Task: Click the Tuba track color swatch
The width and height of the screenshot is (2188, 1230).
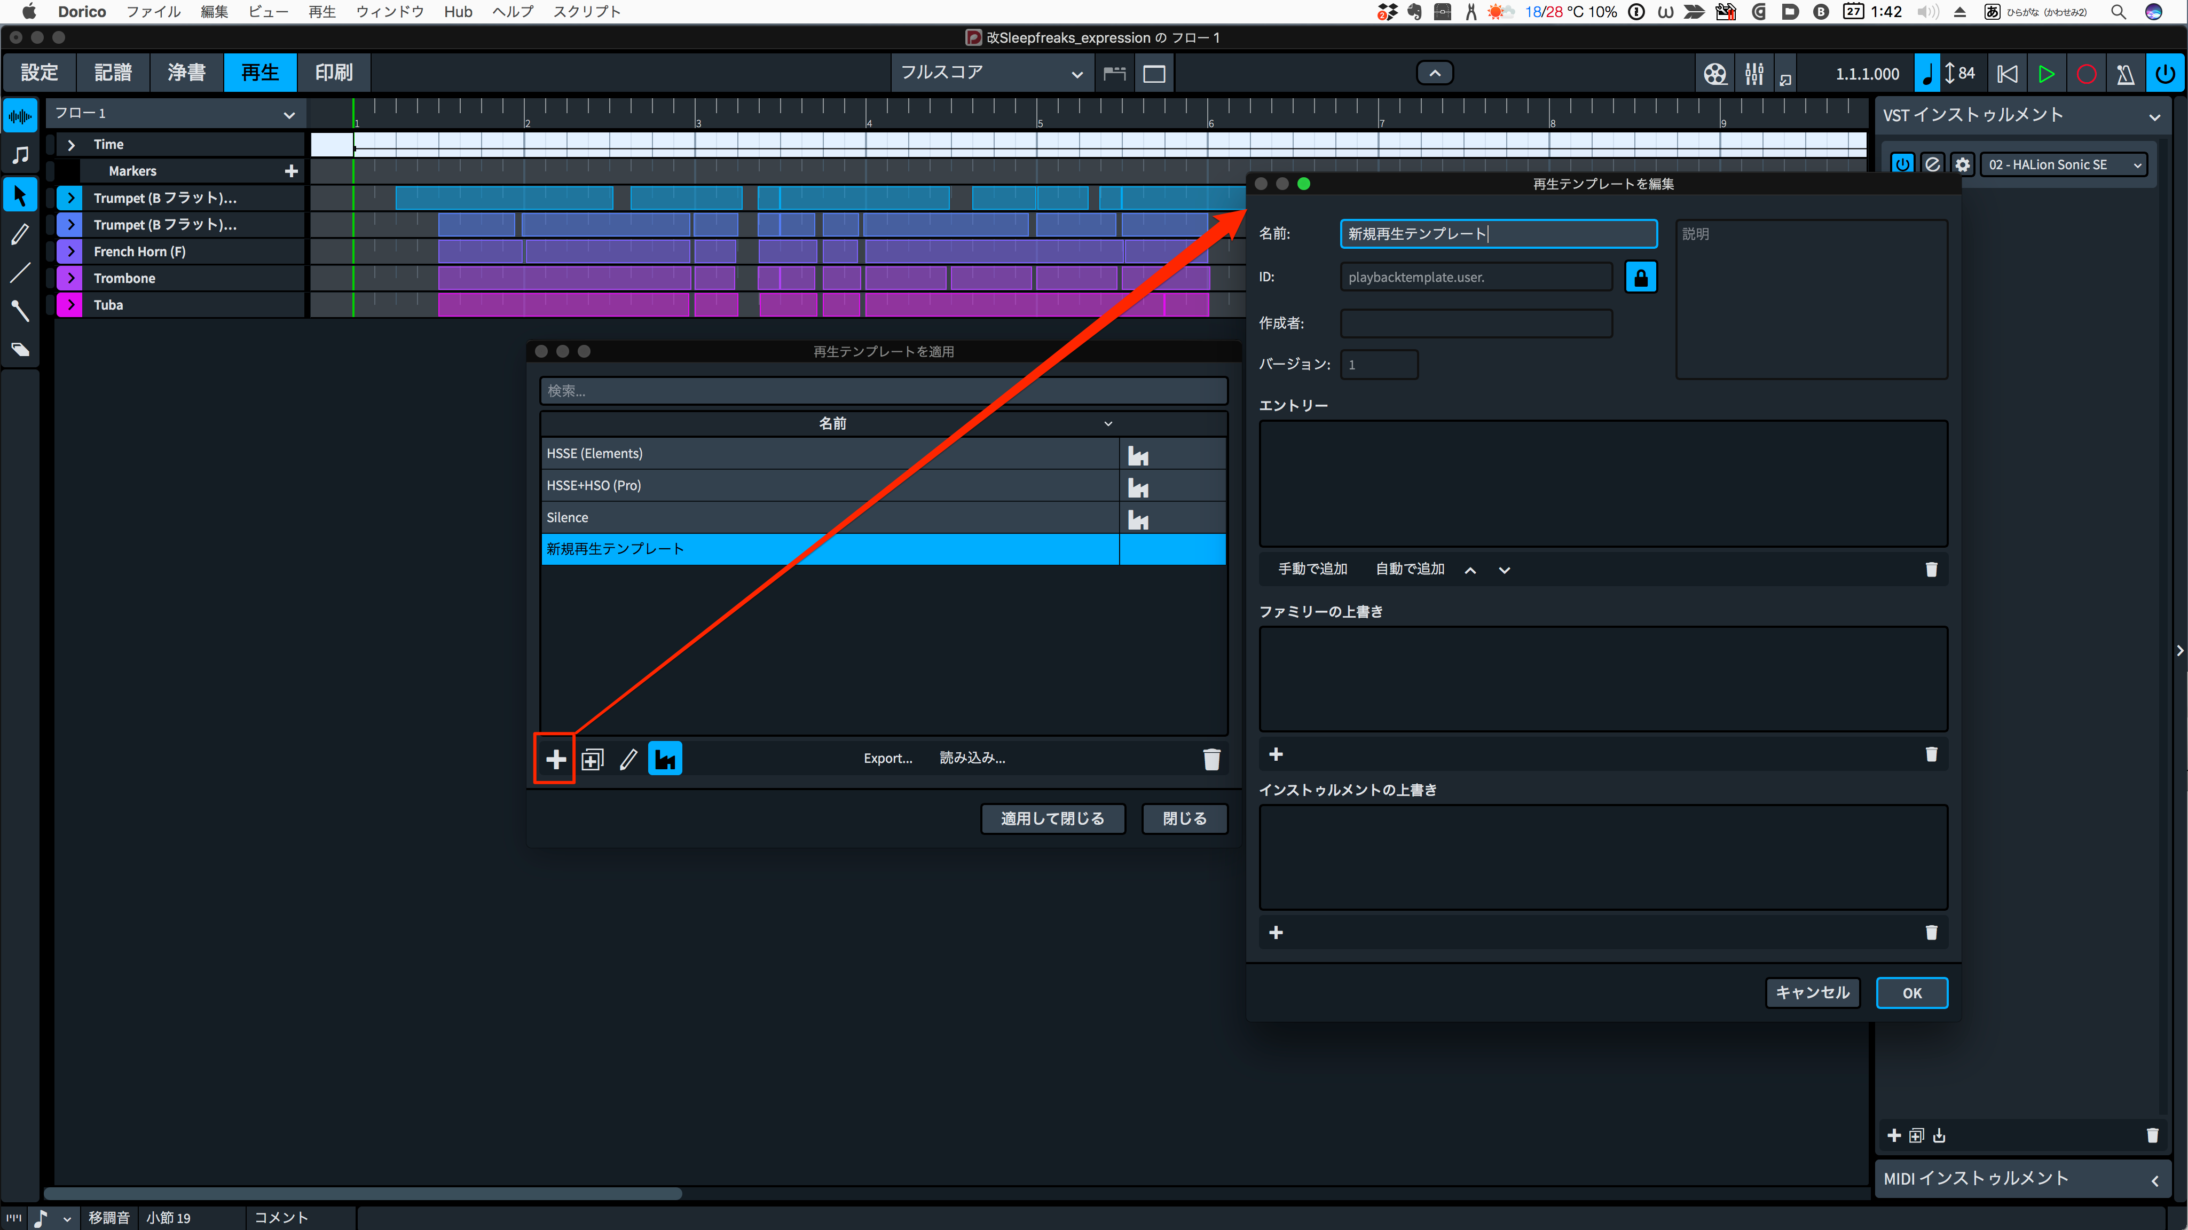Action: tap(69, 305)
